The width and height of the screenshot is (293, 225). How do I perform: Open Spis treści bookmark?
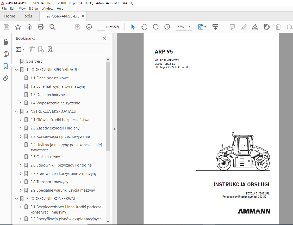35,61
